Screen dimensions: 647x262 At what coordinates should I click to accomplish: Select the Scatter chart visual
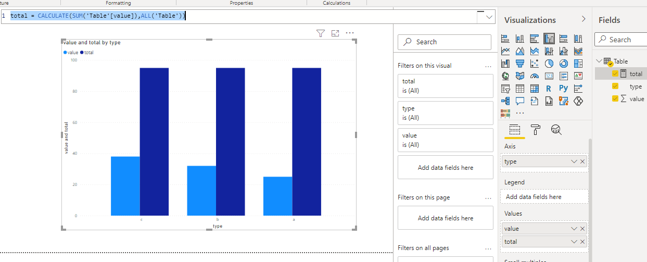click(535, 64)
